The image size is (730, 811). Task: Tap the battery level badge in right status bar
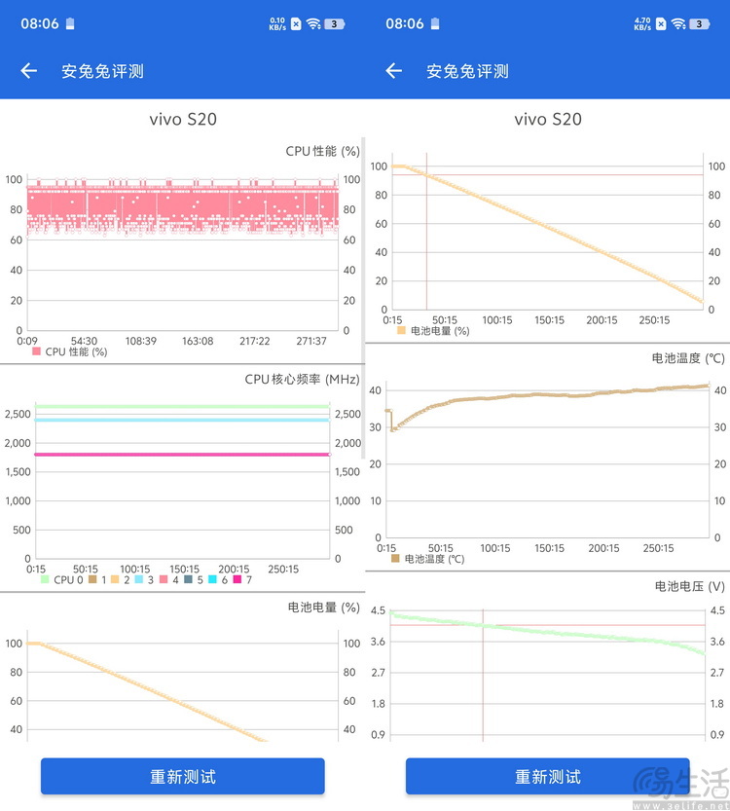coord(700,23)
